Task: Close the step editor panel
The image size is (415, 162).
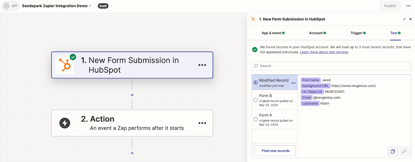Action: 411,19
